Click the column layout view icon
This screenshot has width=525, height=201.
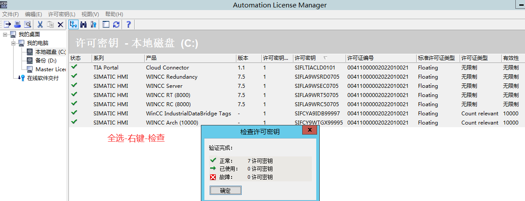click(106, 24)
